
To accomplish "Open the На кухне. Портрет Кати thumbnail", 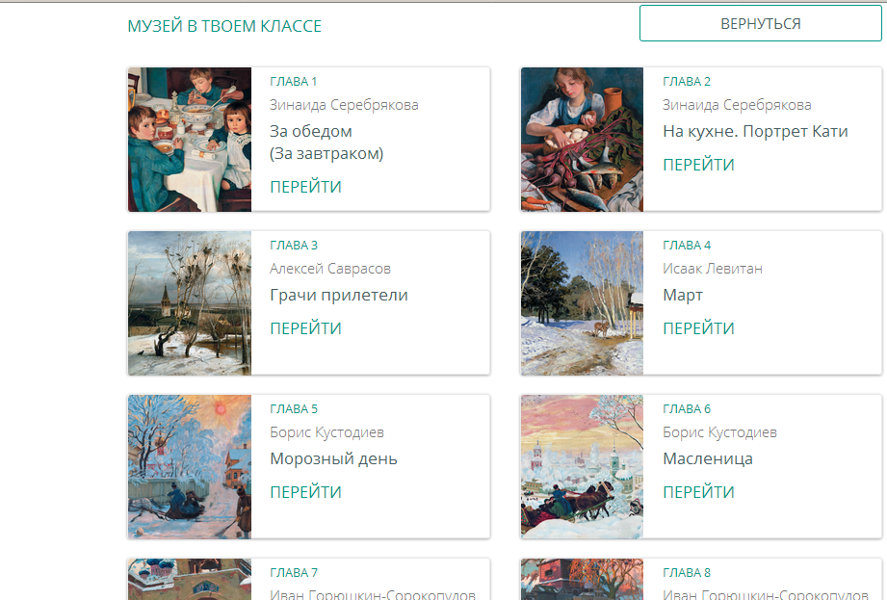I will (x=582, y=140).
